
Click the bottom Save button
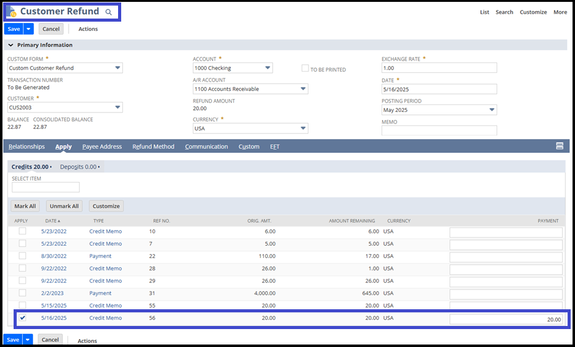pos(13,340)
